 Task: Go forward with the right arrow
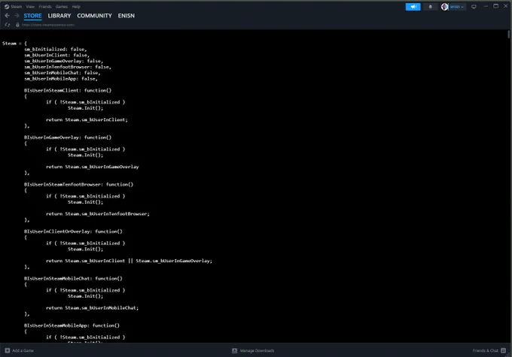coord(17,16)
